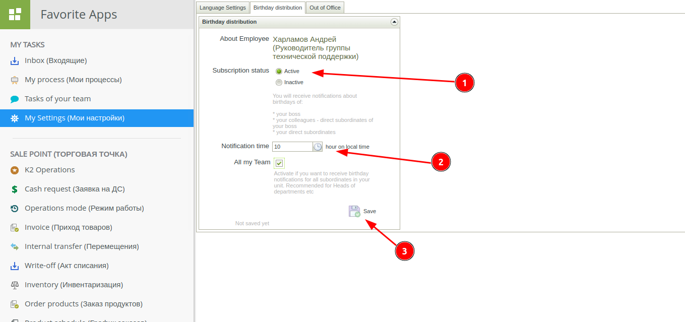Click the About Employee label
Viewport: 685px width, 322px height.
pyautogui.click(x=244, y=39)
